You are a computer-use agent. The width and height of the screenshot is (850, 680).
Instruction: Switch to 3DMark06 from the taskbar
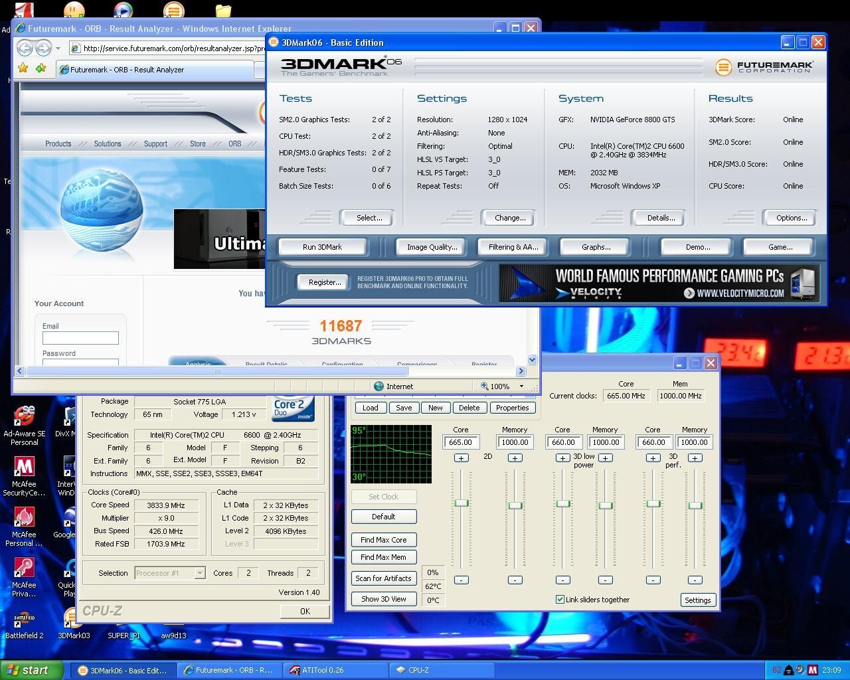[124, 670]
